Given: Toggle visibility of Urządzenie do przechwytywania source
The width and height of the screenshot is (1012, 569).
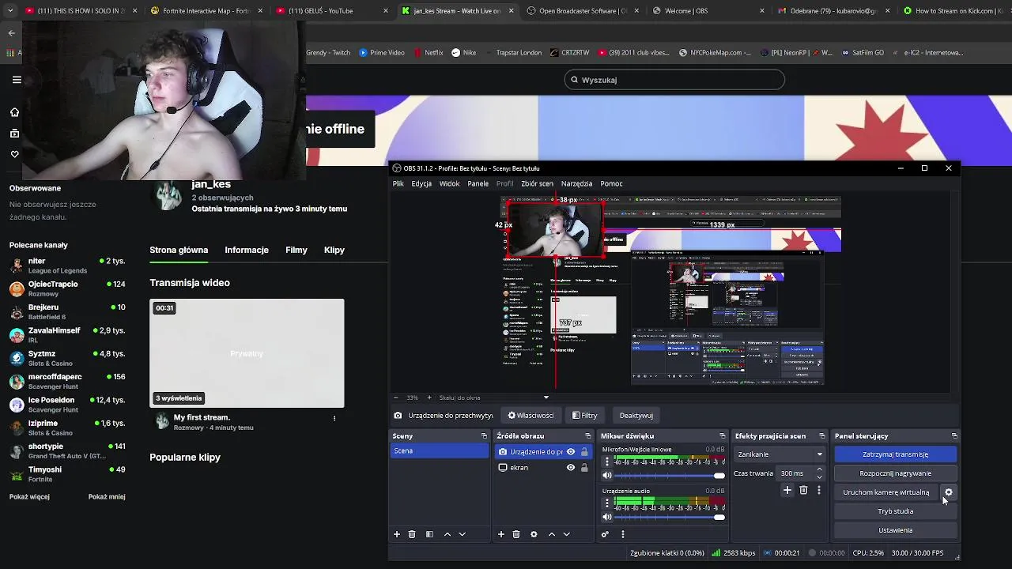Looking at the screenshot, I should point(570,452).
